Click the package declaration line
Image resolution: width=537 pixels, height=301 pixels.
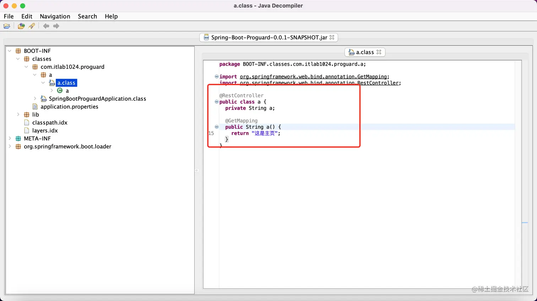pos(293,64)
